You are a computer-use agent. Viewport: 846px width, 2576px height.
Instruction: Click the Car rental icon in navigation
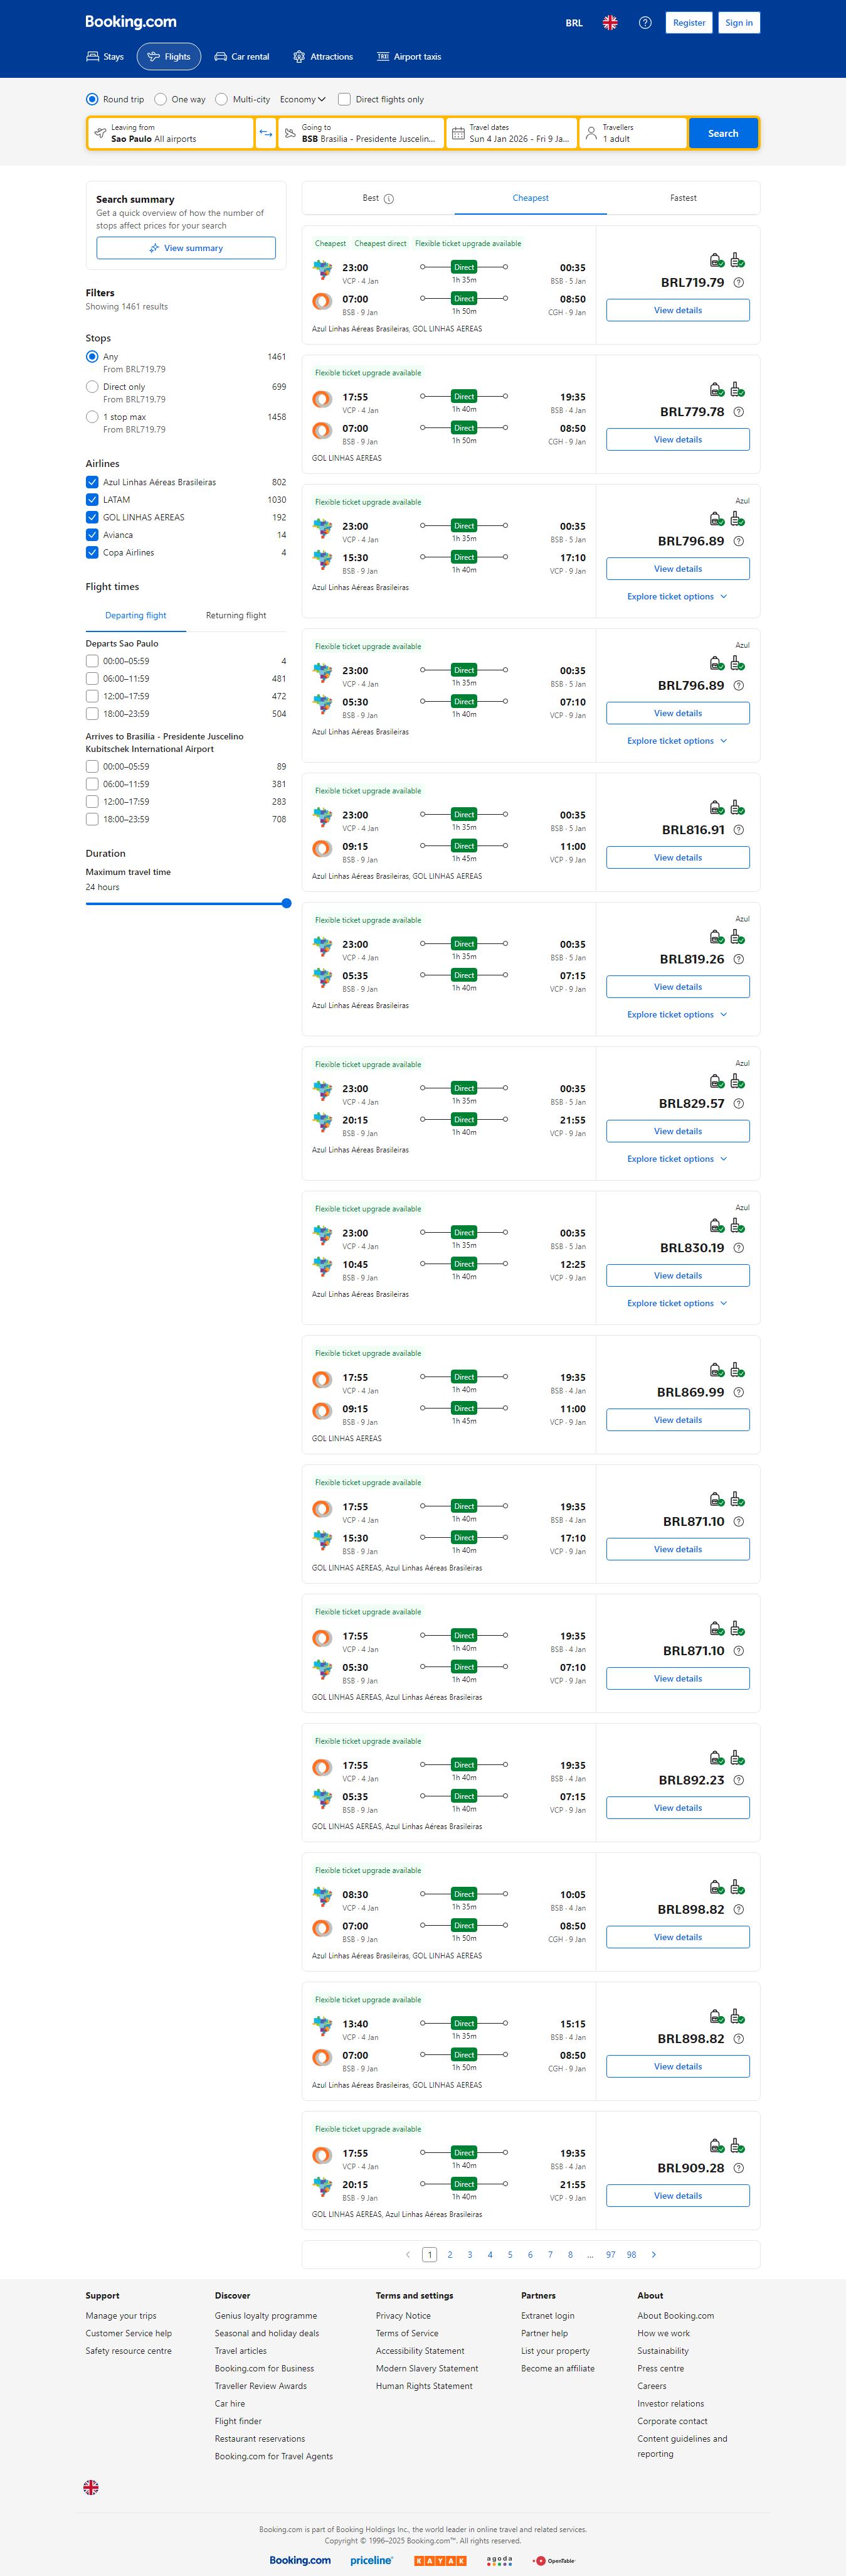221,57
